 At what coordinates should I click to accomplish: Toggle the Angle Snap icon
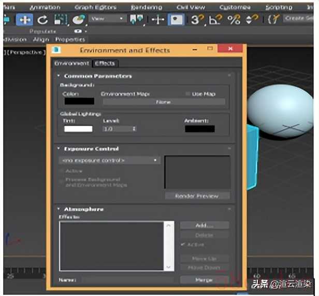pos(216,20)
